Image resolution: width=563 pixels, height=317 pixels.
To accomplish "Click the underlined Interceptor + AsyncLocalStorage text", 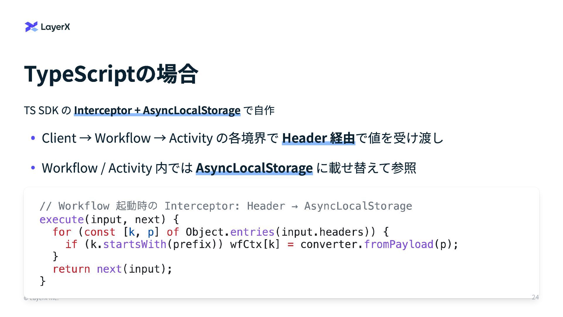I will (x=157, y=110).
